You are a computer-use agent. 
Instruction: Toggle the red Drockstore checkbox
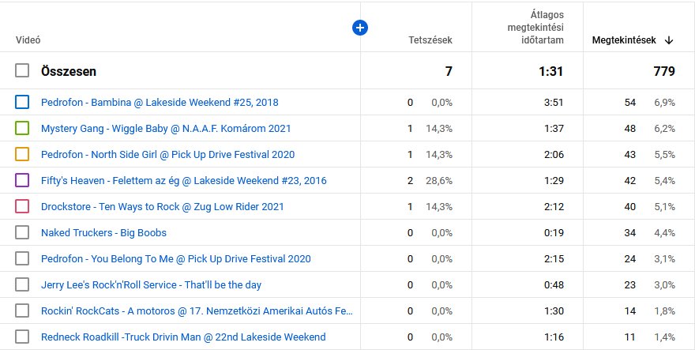22,206
